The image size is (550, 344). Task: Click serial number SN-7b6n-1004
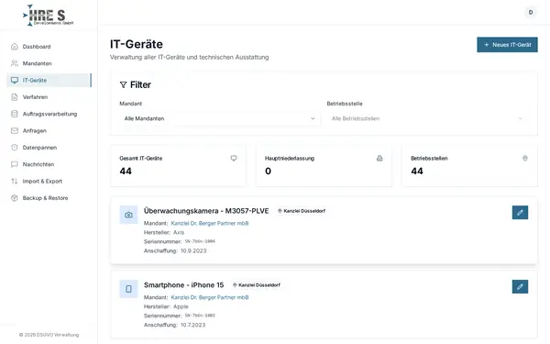(200, 241)
